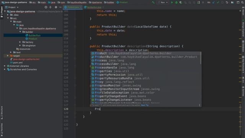Commit changes with the green checkmark icon

click(x=218, y=2)
